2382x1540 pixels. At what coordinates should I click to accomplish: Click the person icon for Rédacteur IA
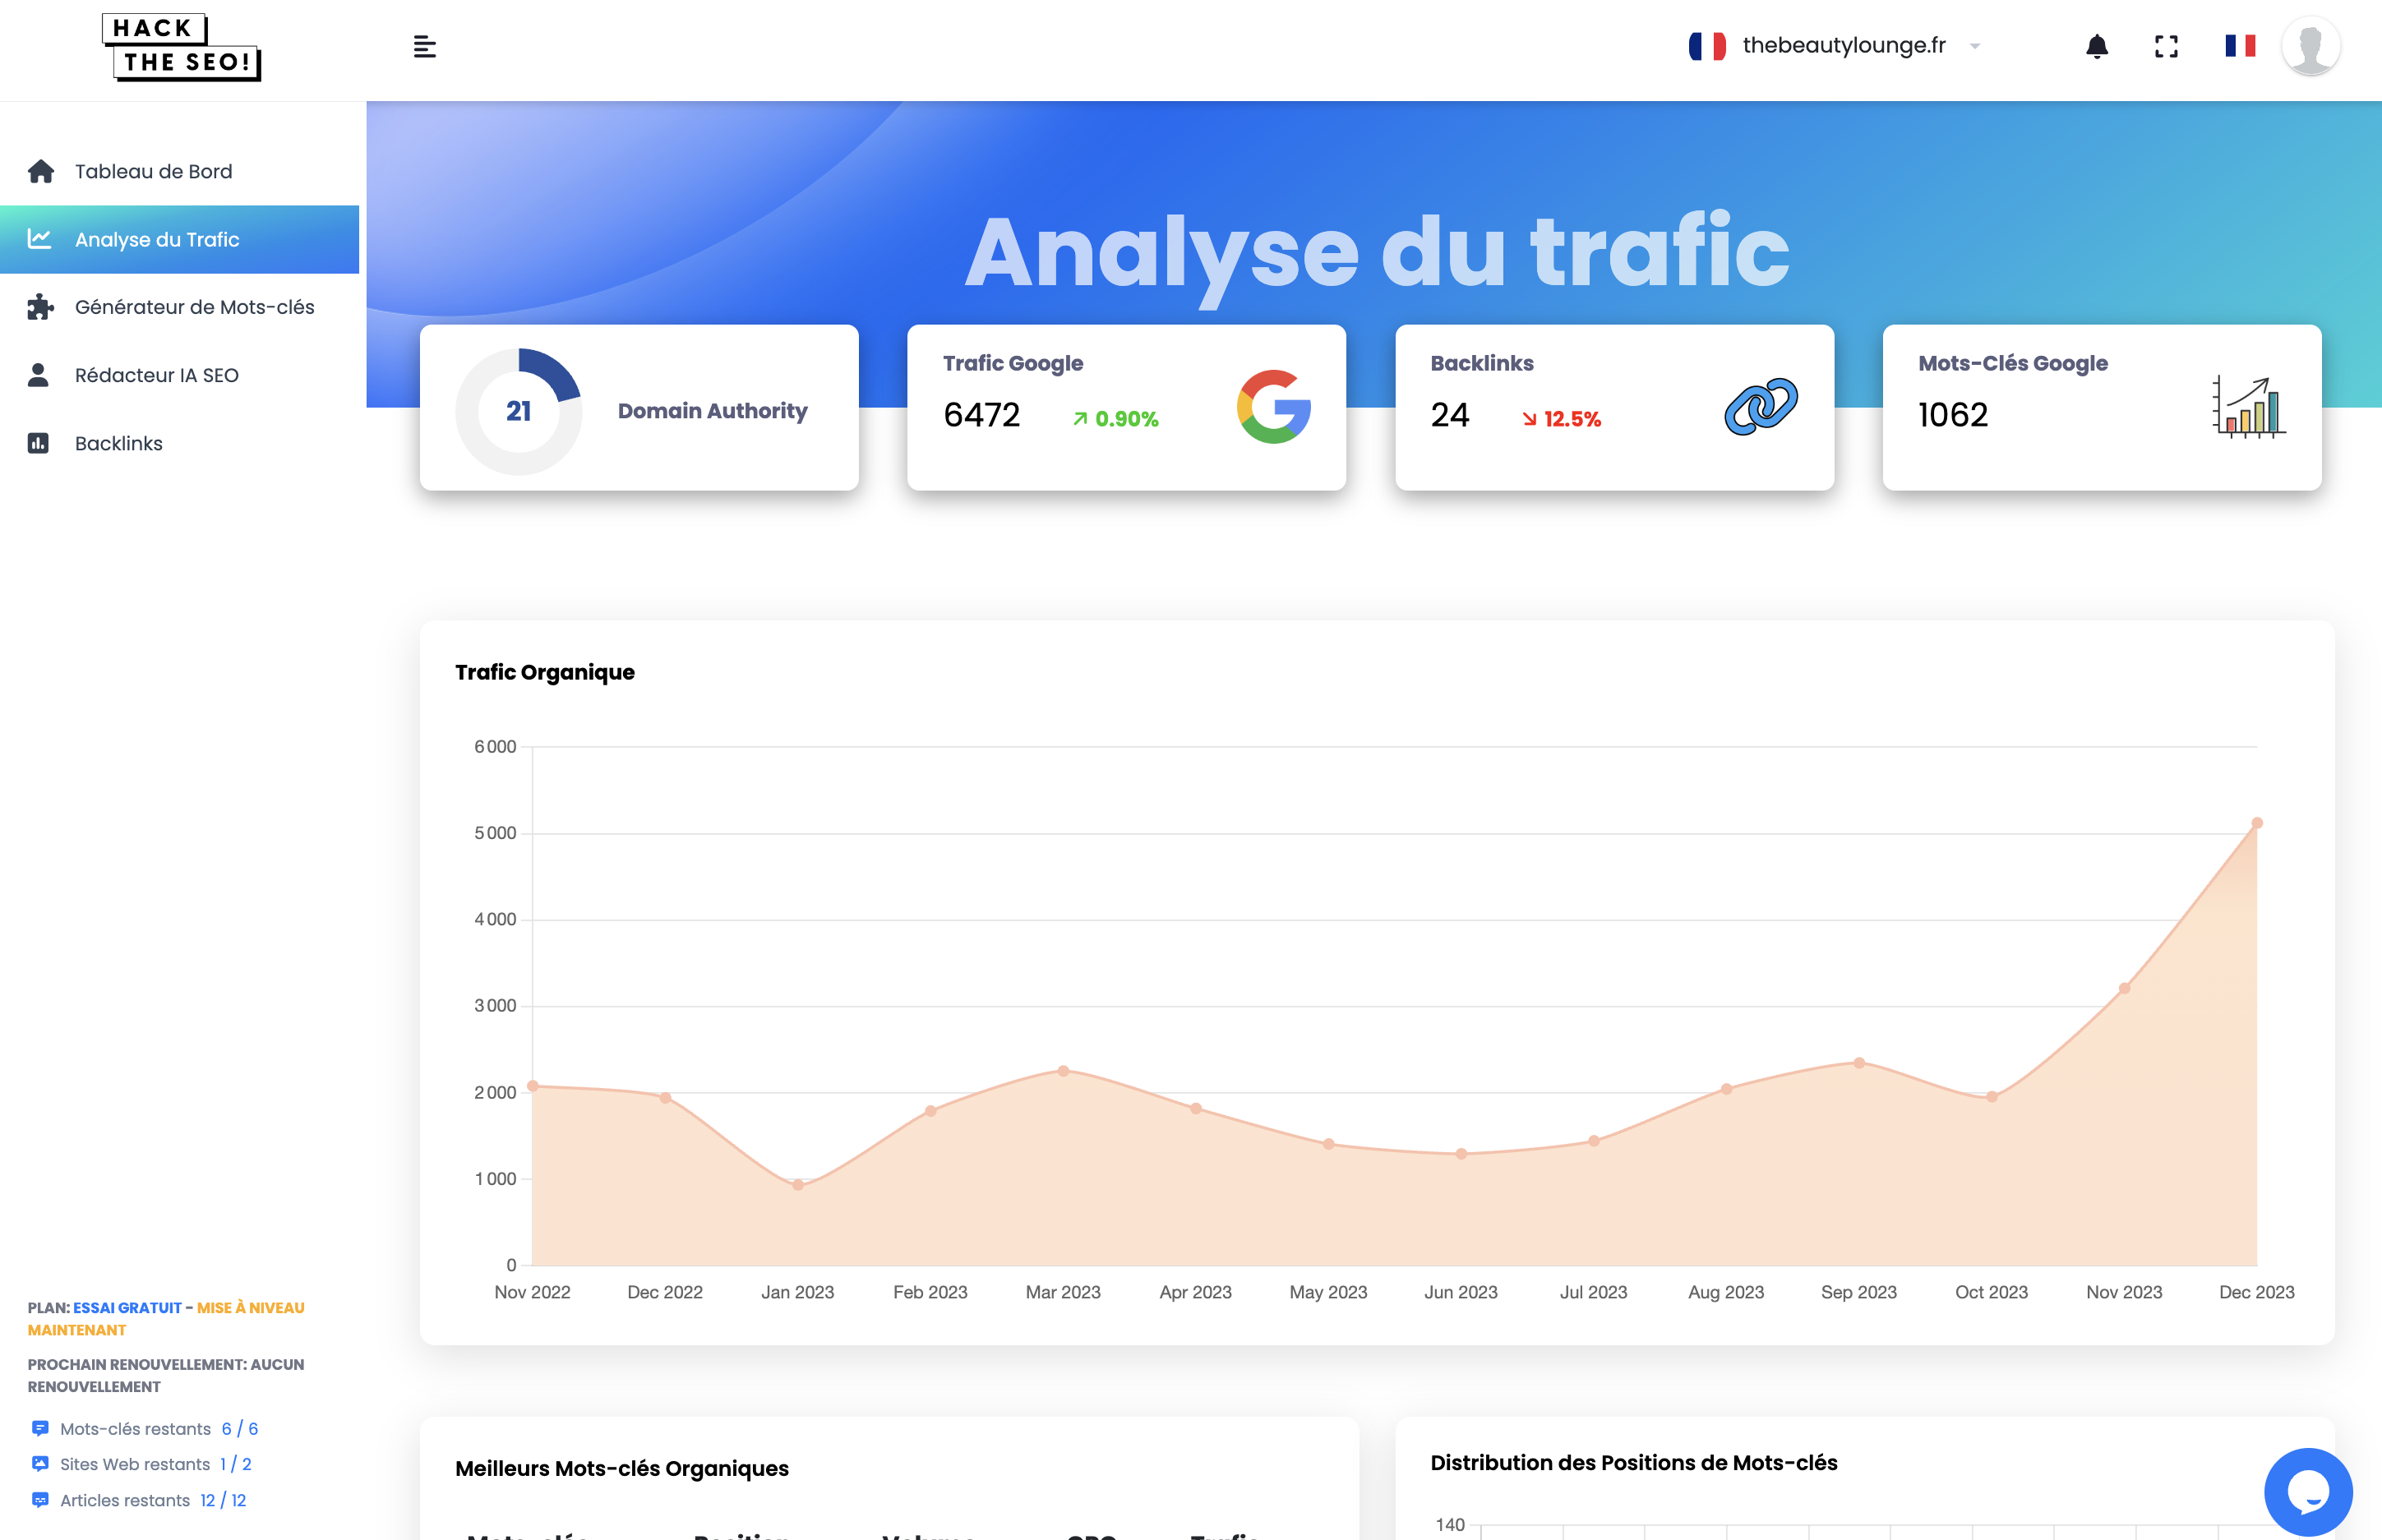coord(38,375)
